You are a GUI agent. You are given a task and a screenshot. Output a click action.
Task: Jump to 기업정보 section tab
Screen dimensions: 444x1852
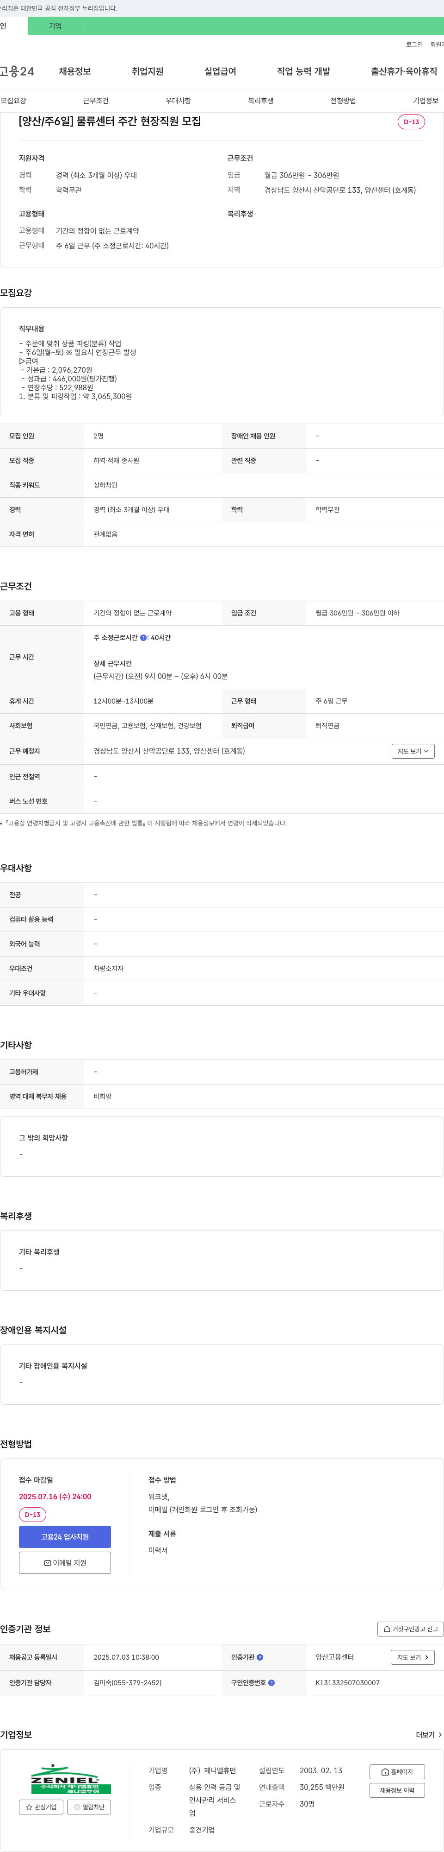pos(425,101)
